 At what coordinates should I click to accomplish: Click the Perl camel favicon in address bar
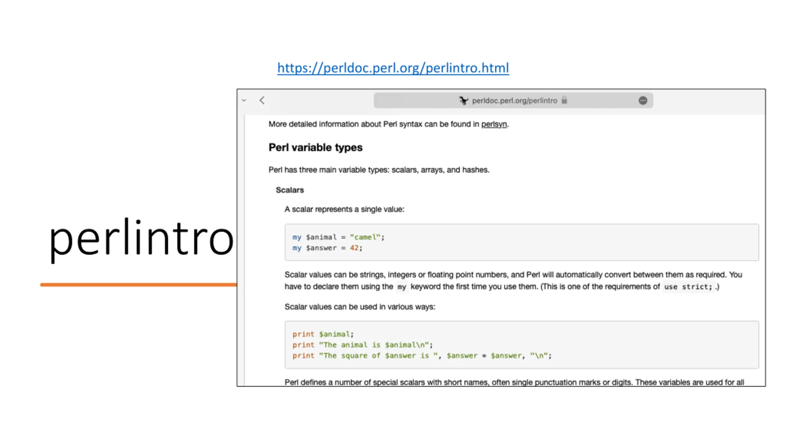coord(463,101)
